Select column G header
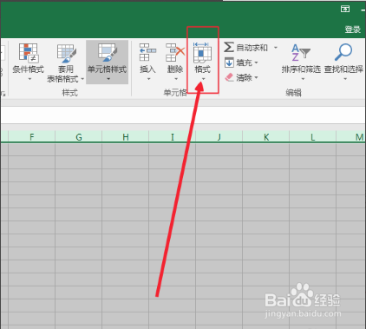The width and height of the screenshot is (366, 329). [79, 136]
